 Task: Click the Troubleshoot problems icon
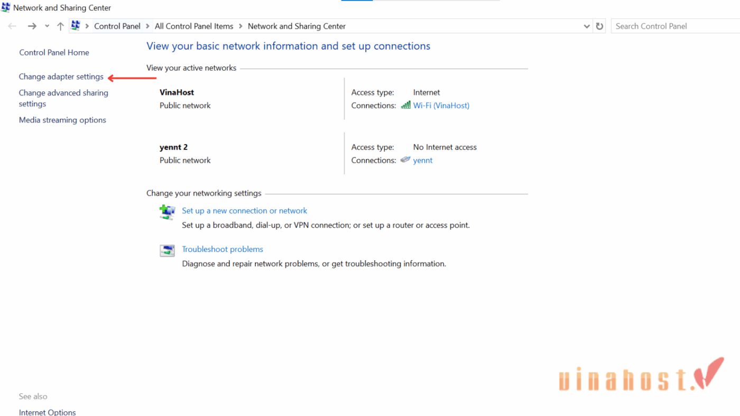pyautogui.click(x=167, y=251)
